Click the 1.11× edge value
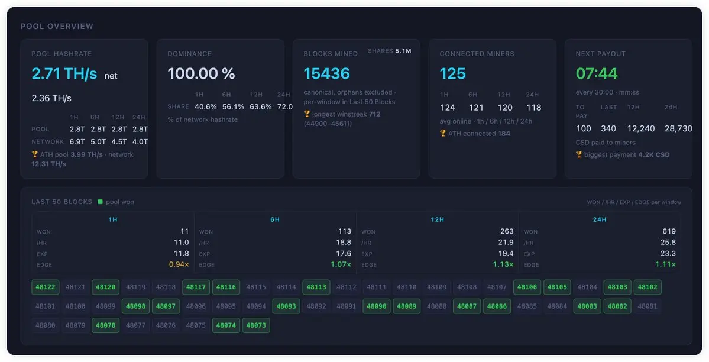The height and width of the screenshot is (362, 709). (666, 264)
